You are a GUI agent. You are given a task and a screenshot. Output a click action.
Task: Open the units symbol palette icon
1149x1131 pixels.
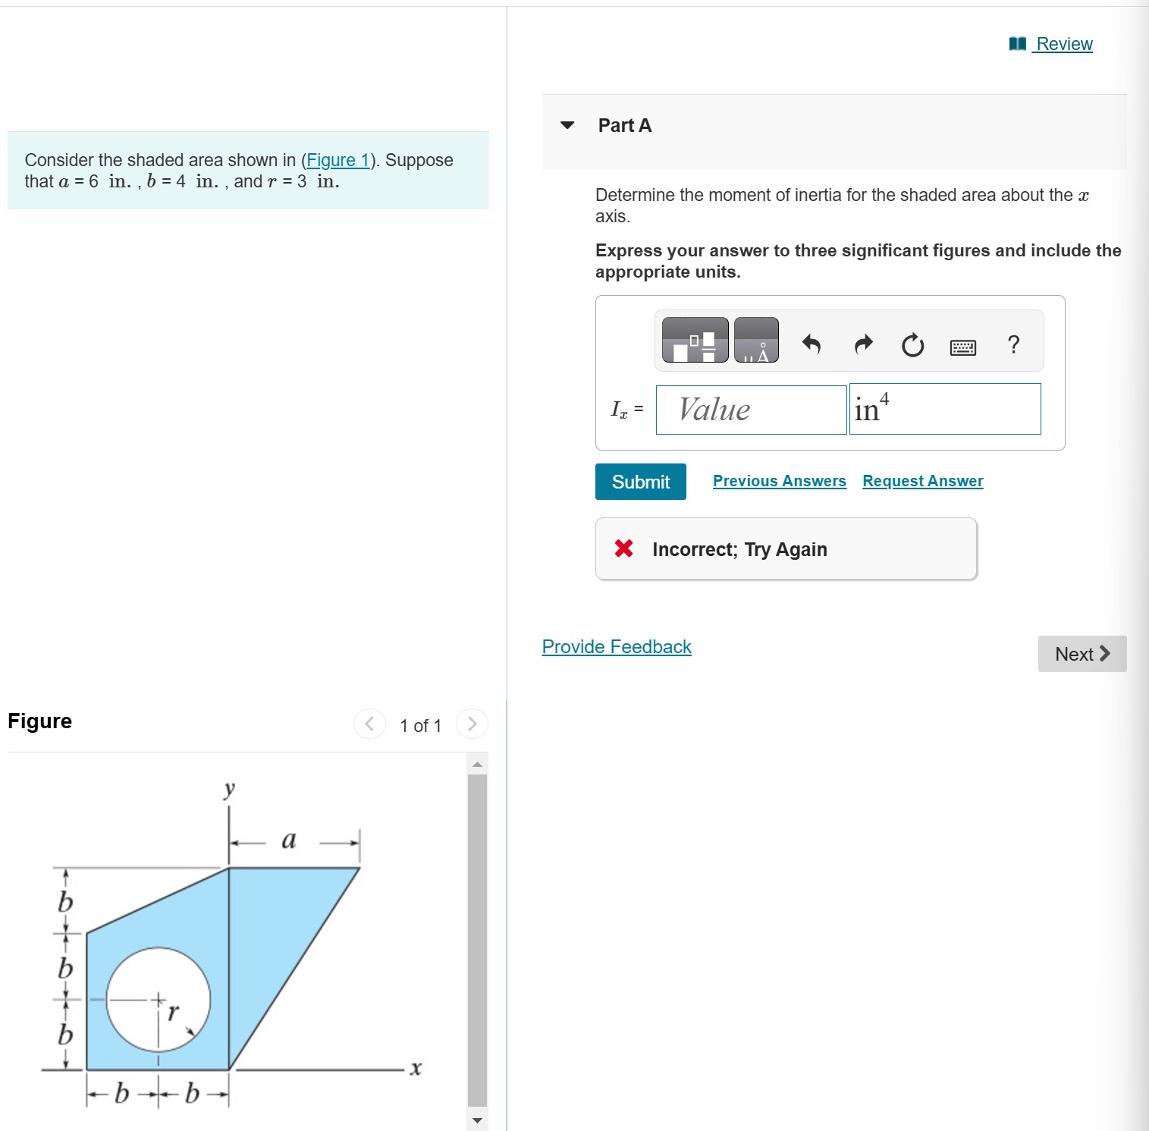tap(756, 340)
